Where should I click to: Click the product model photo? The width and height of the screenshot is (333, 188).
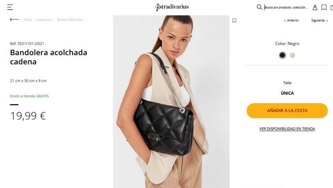click(x=171, y=102)
